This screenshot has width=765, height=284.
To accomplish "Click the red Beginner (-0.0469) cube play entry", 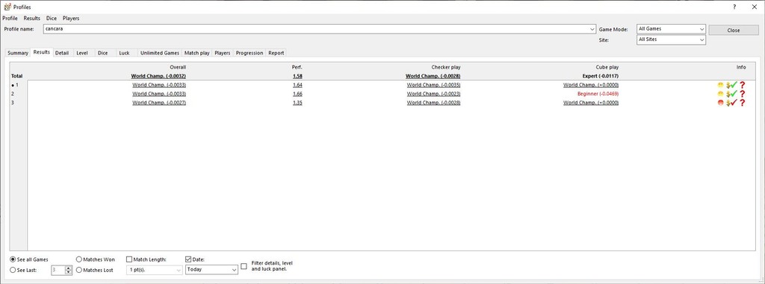I will tap(598, 93).
